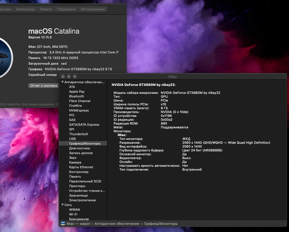Click the iMac computer icon in path bar
Image resolution: width=289 pixels, height=232 pixels.
[x=63, y=224]
